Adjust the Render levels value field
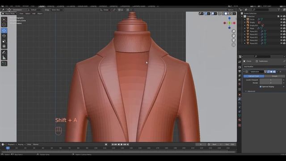 click(x=271, y=83)
